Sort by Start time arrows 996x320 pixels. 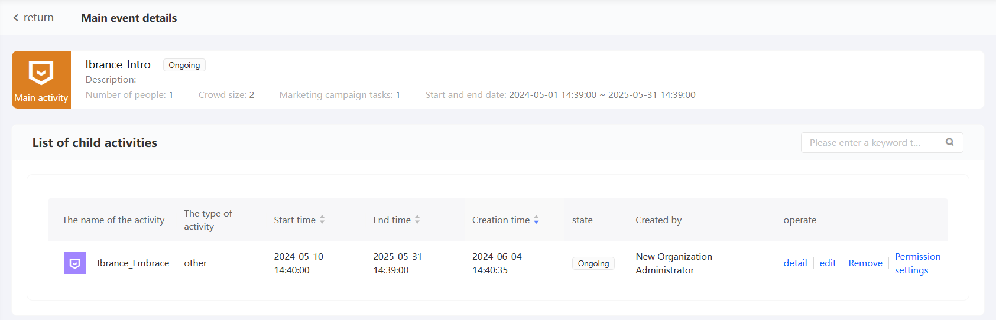pos(322,220)
